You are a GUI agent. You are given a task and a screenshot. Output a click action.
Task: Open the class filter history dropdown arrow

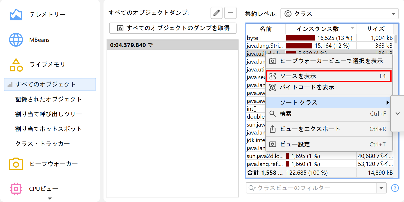(381, 188)
